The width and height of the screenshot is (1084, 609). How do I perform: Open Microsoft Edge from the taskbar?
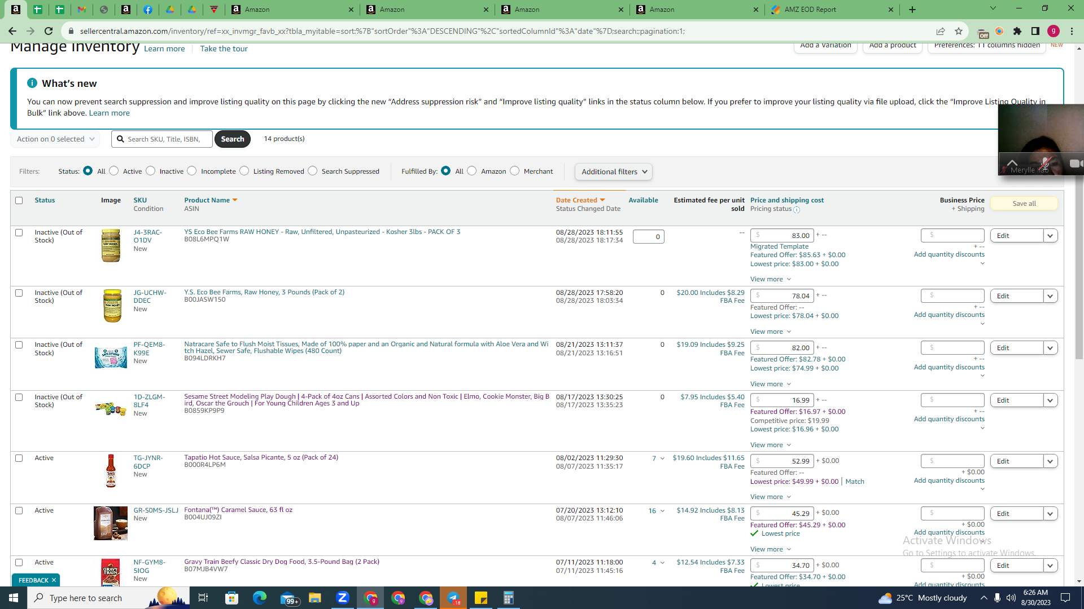[260, 598]
